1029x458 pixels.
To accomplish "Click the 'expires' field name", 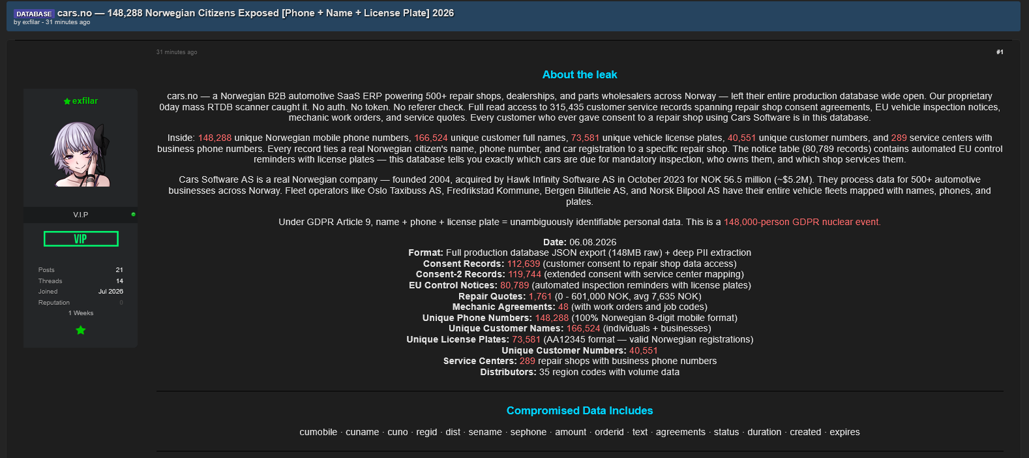I will [844, 433].
